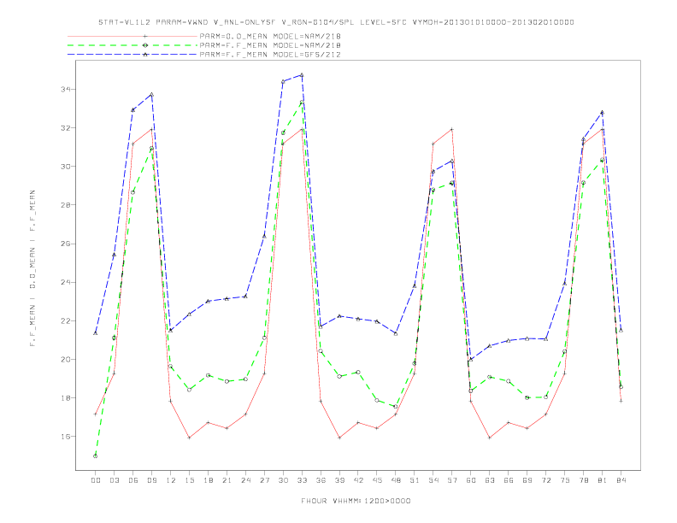The height and width of the screenshot is (523, 677).
Task: Click x-axis forecast hour label 66
Action: click(x=509, y=480)
